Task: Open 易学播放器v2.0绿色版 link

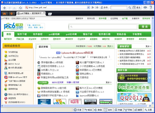Action: [x=52, y=62]
